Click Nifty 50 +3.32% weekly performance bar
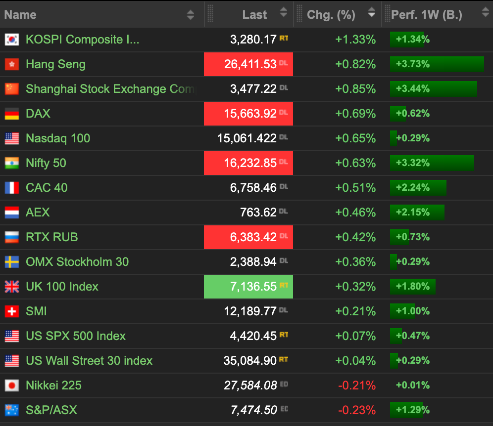The image size is (493, 426). coord(432,163)
